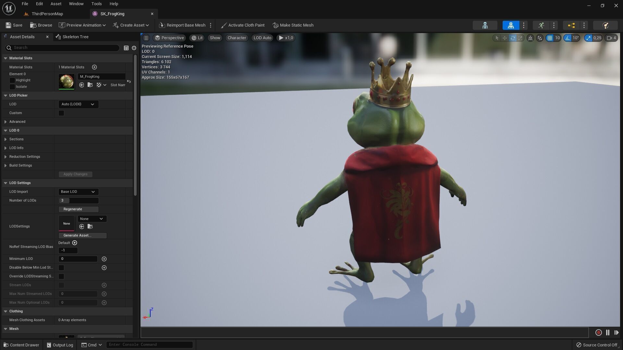Add Minimum LOD platform override
This screenshot has width=623, height=350.
pyautogui.click(x=104, y=259)
